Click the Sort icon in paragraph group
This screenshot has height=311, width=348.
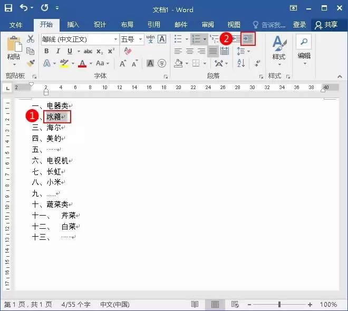click(x=241, y=63)
